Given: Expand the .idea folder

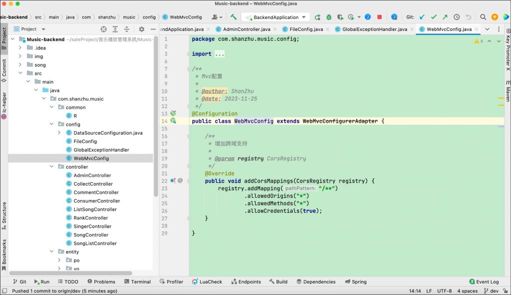Looking at the screenshot, I should (20, 48).
